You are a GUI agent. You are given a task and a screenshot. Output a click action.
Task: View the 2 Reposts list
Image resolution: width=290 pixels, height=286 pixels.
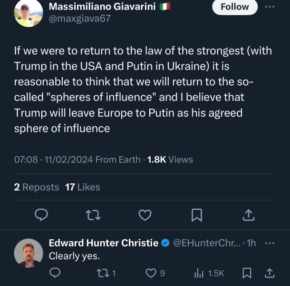[37, 187]
